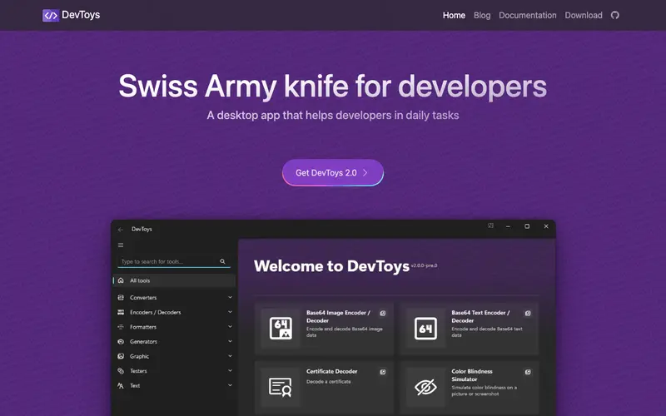The width and height of the screenshot is (666, 416).
Task: Open the Blog nav link
Action: point(482,15)
